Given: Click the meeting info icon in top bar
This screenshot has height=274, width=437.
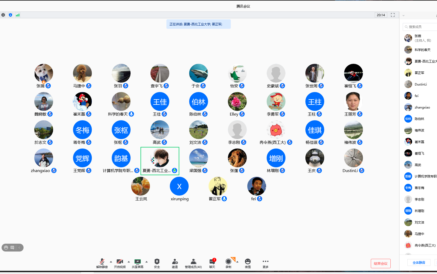Looking at the screenshot, I should point(3,15).
